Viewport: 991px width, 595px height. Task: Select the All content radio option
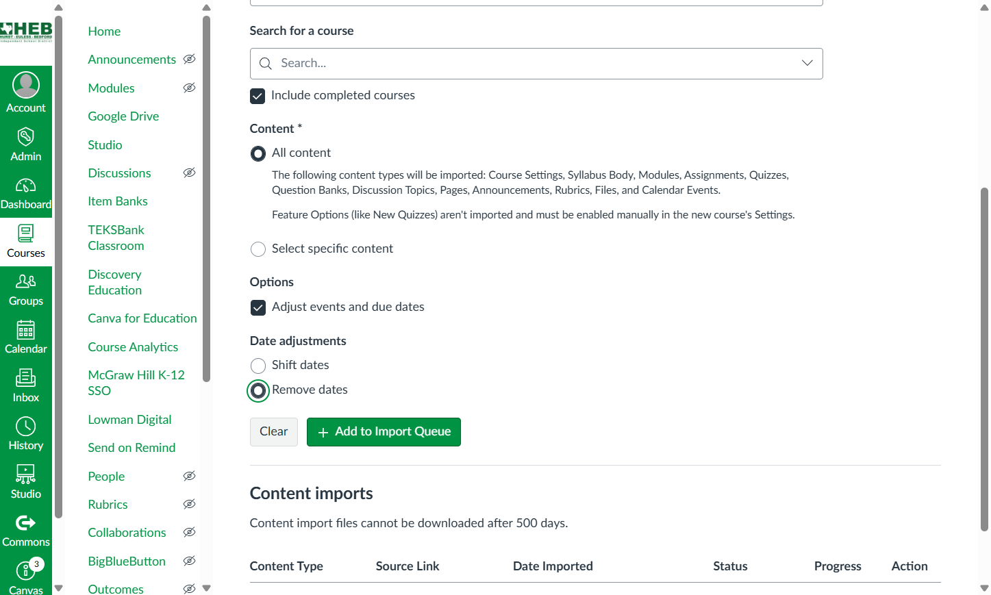[x=258, y=153]
